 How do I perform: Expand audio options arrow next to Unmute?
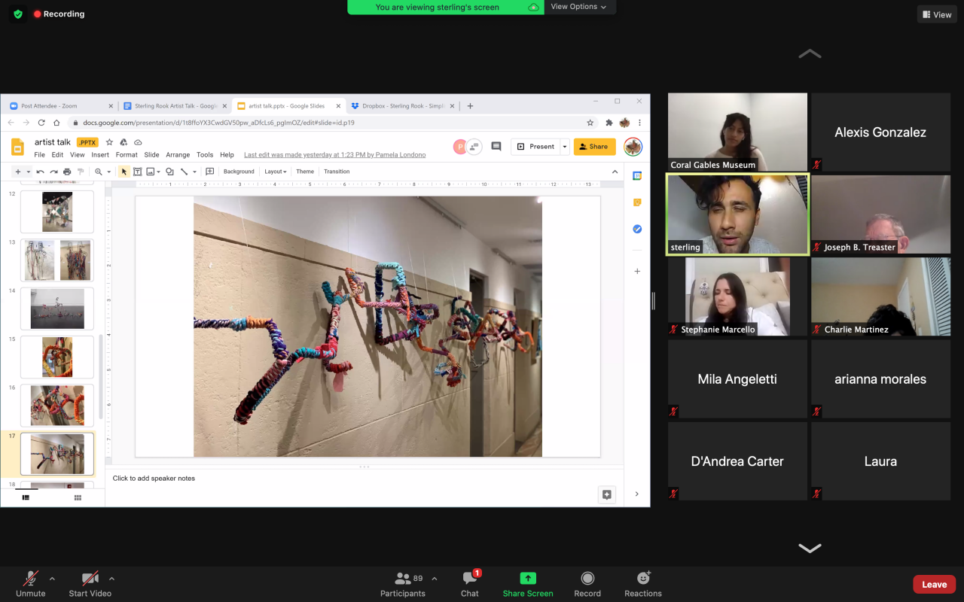tap(52, 579)
